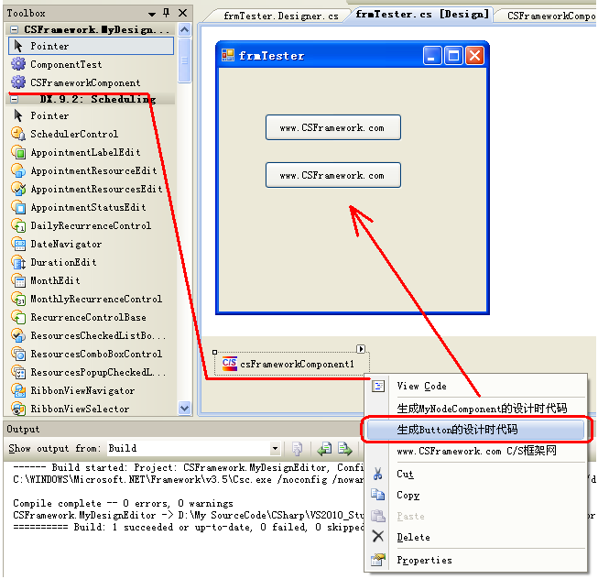Click the upper www.CSFramework.com form button
The image size is (598, 579).
coord(332,127)
